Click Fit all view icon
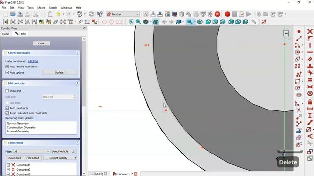The image size is (314, 176). click(x=131, y=22)
